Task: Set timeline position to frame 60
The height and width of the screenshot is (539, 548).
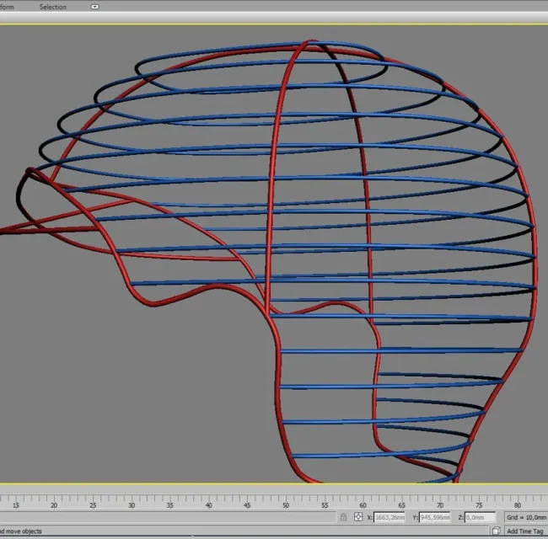Action: point(363,503)
